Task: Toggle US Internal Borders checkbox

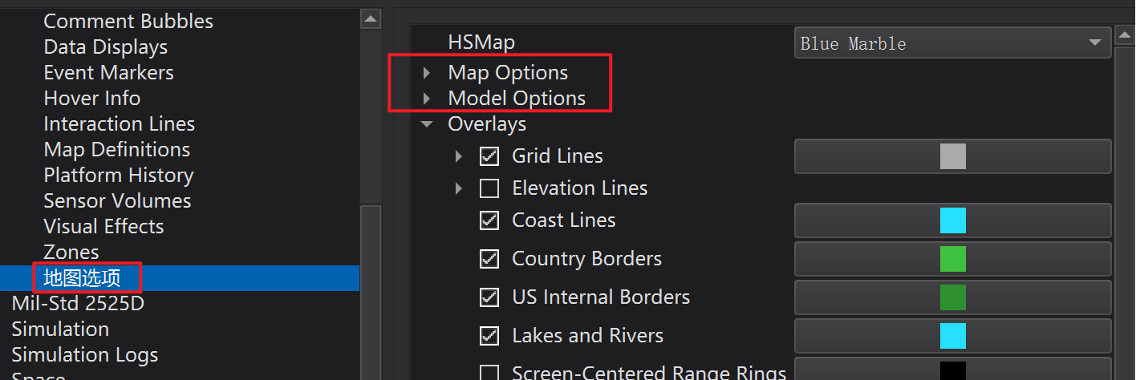Action: pyautogui.click(x=489, y=297)
